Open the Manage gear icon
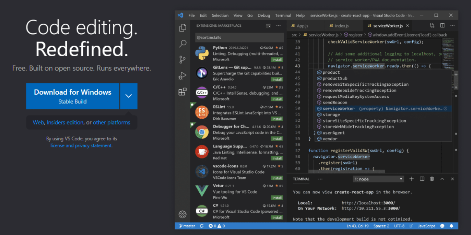Viewport: 471px width, 235px height. pyautogui.click(x=182, y=214)
